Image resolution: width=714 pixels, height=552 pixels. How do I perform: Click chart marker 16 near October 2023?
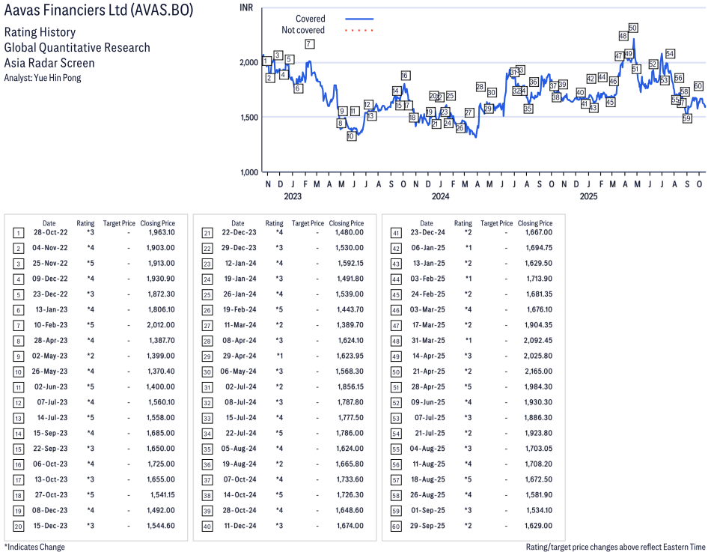(x=405, y=75)
